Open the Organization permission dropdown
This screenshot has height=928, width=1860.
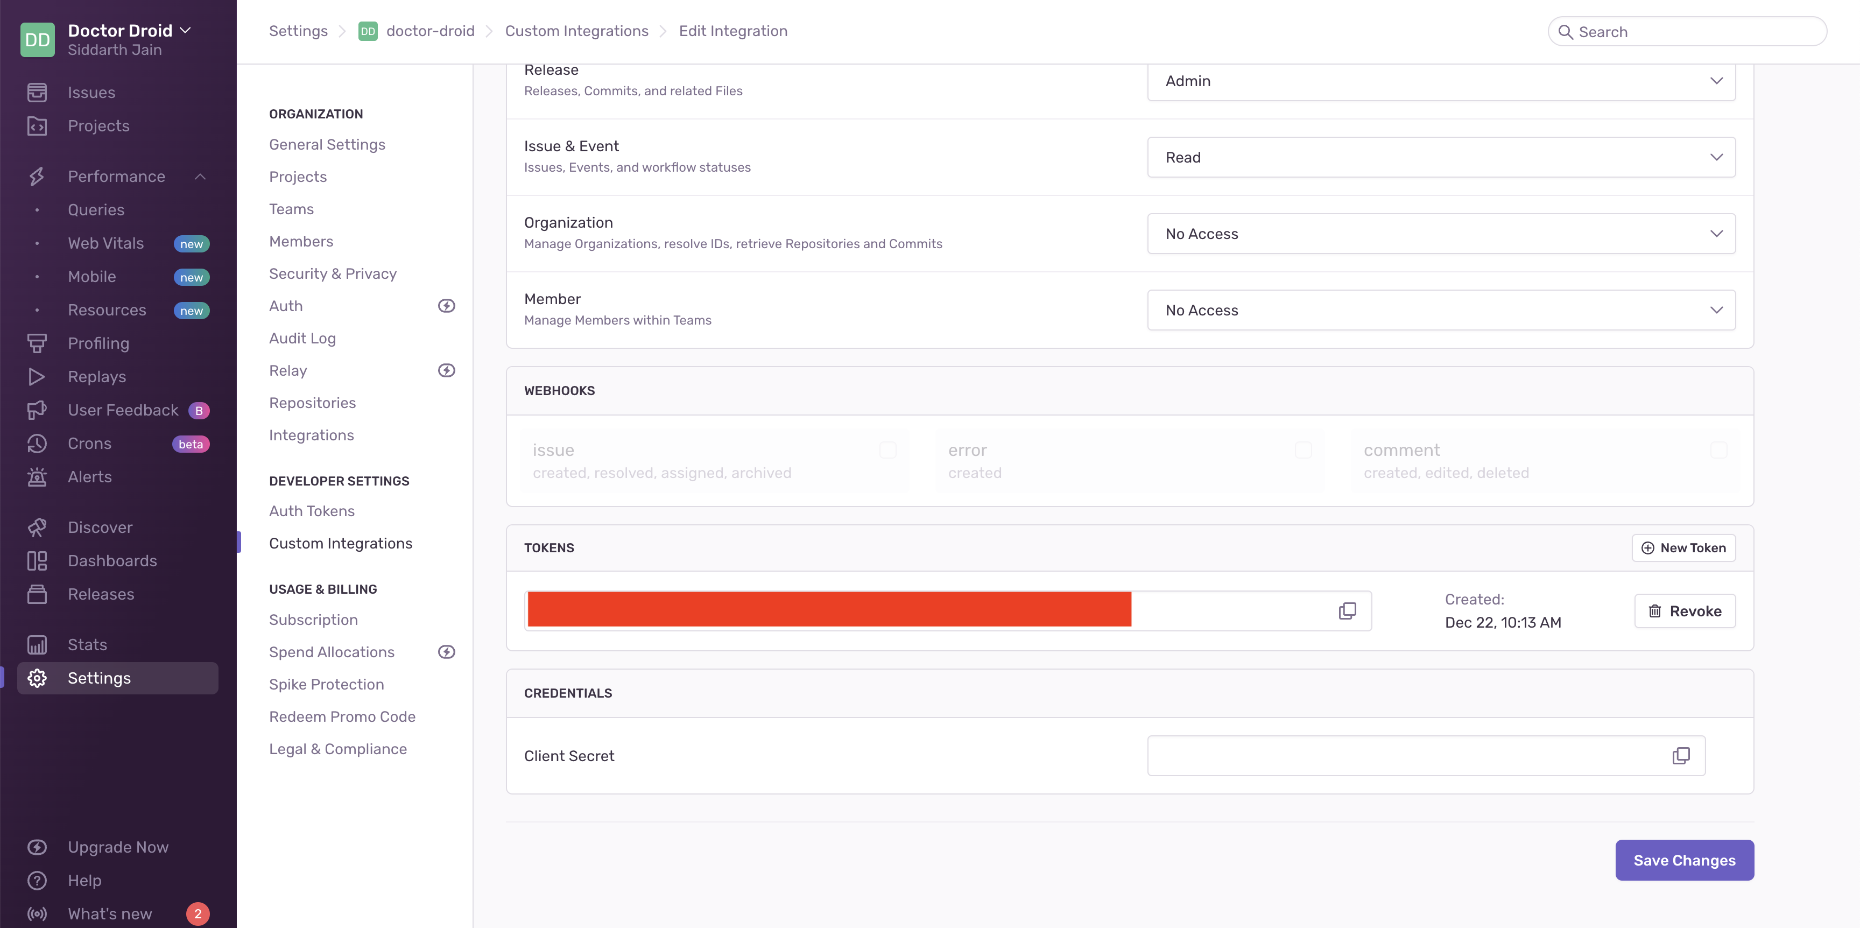[1441, 234]
